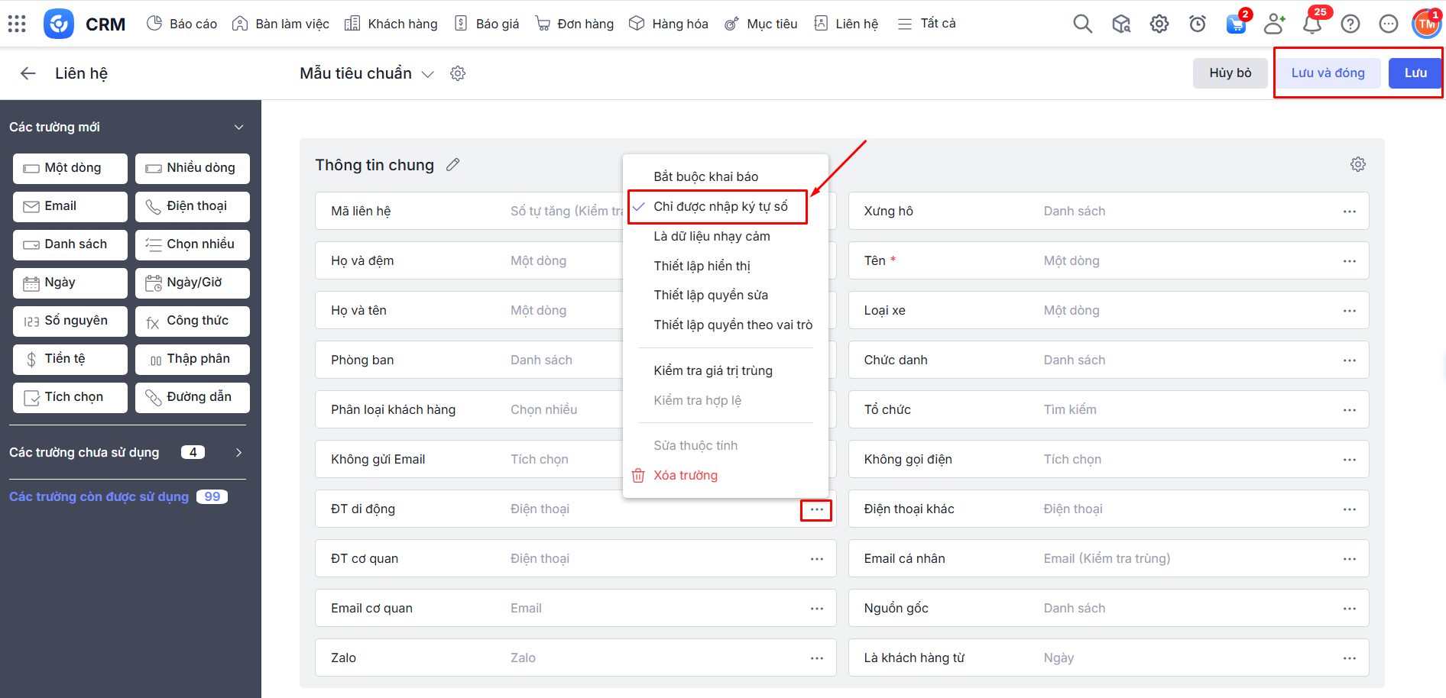Viewport: 1446px width, 698px height.
Task: Click the notification bell icon
Action: tap(1312, 24)
